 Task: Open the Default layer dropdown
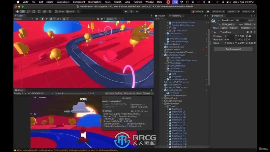click(249, 24)
